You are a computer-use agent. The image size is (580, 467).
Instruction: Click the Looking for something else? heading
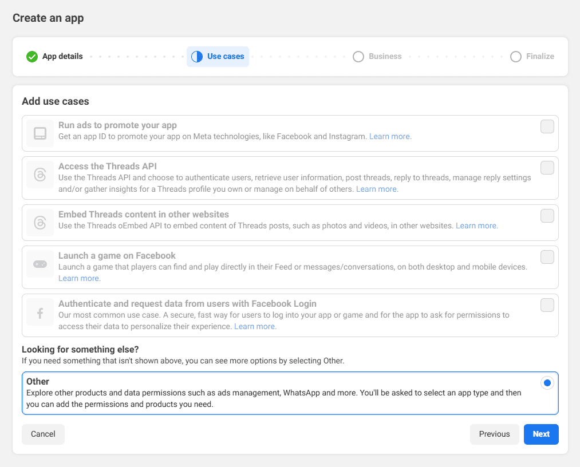tap(80, 350)
